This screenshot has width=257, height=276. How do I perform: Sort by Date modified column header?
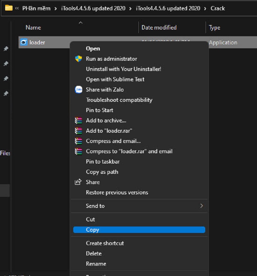tap(159, 27)
